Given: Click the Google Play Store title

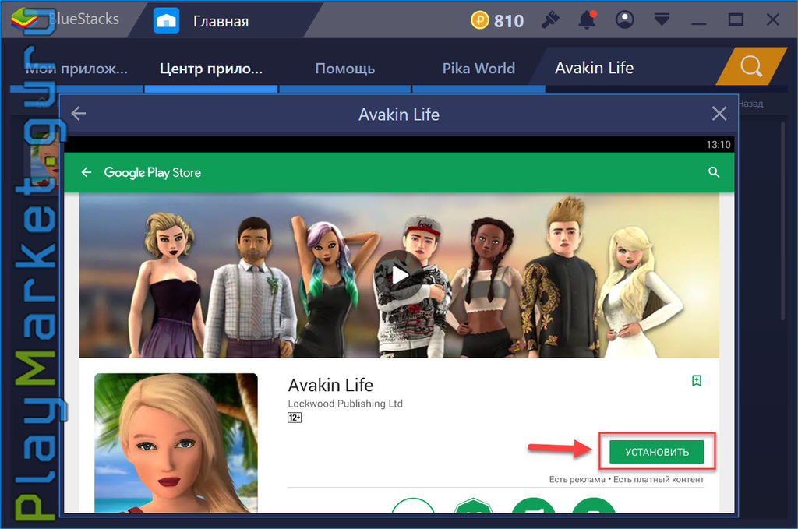Looking at the screenshot, I should point(152,172).
